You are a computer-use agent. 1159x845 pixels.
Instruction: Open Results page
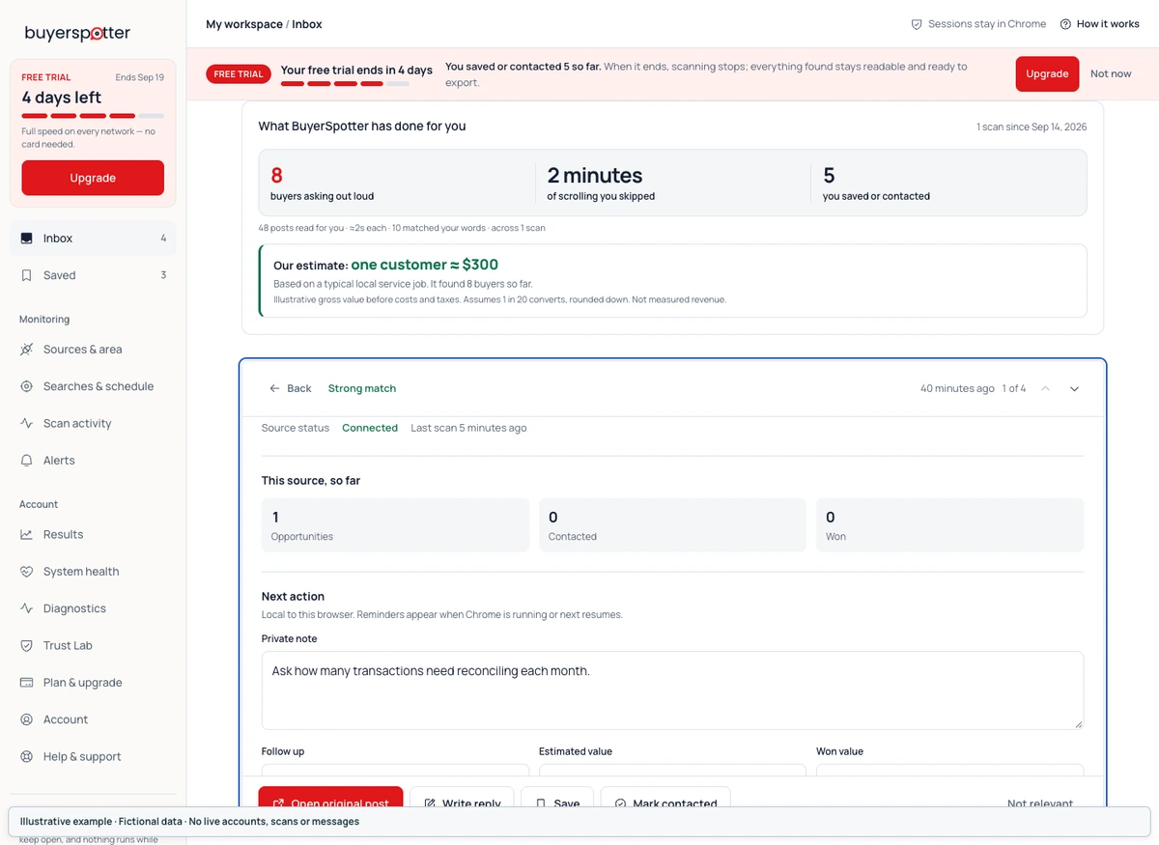93,534
